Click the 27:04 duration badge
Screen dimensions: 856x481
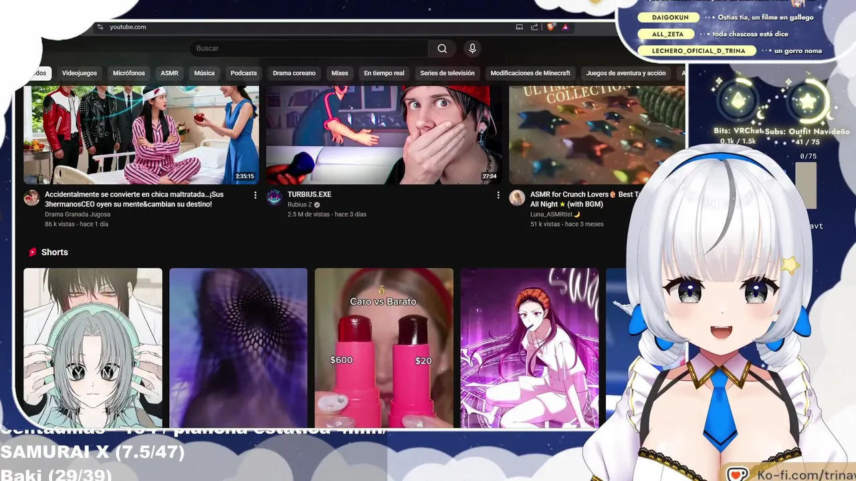tap(490, 176)
